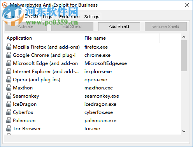Click the opera.exe file name cell
The image size is (193, 147).
click(96, 80)
